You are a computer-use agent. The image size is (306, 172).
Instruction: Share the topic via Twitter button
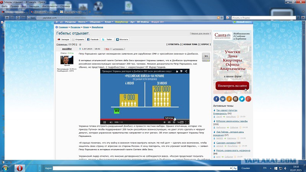107,39
